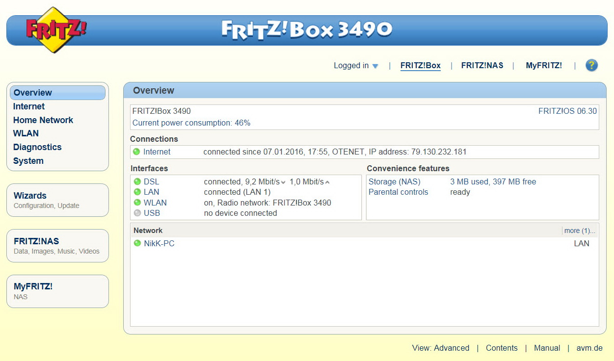This screenshot has height=361, width=614.
Task: Open help via the question mark icon
Action: [592, 65]
